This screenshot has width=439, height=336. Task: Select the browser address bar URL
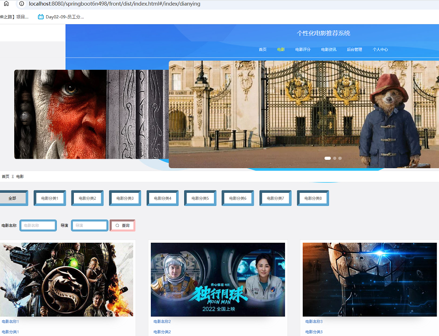click(114, 4)
